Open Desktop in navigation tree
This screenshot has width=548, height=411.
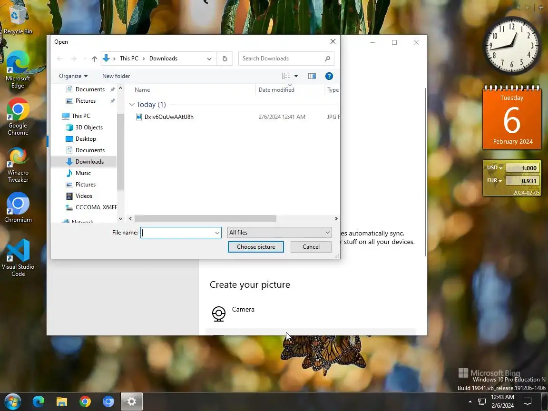(x=86, y=139)
